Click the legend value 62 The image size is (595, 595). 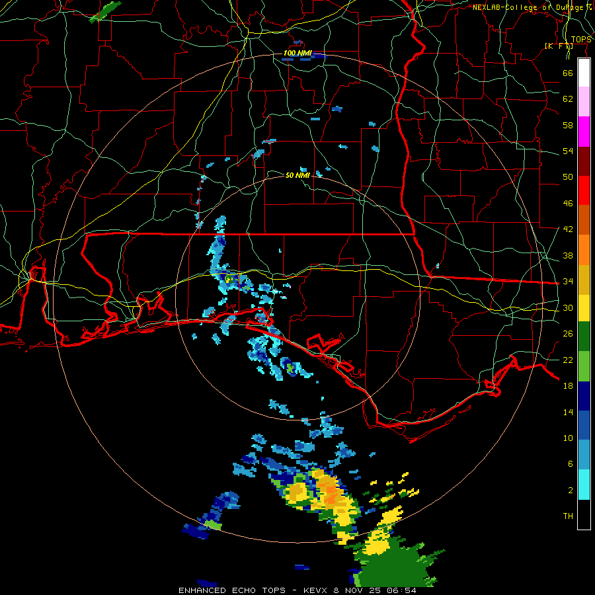568,99
